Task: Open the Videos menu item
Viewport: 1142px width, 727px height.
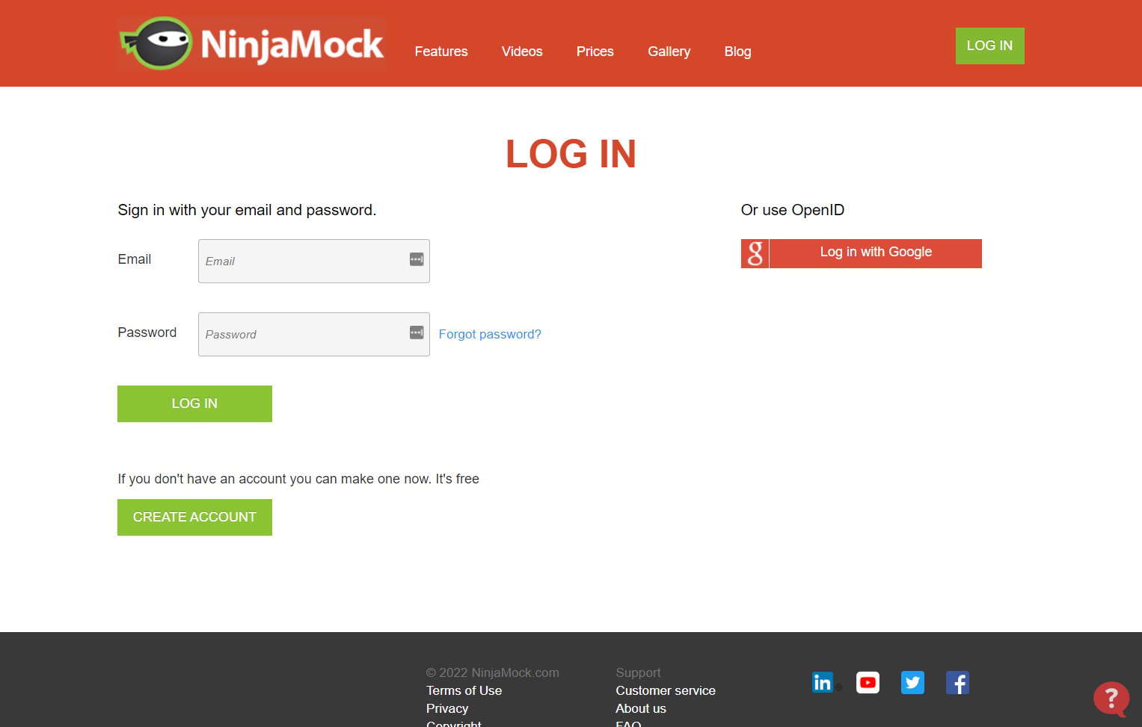Action: pyautogui.click(x=522, y=52)
